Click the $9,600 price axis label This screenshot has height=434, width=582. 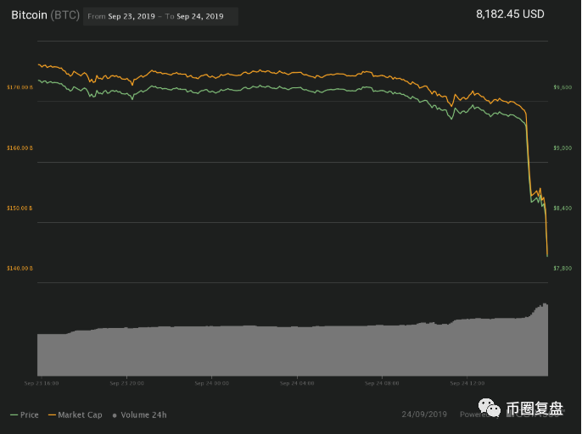(x=562, y=87)
